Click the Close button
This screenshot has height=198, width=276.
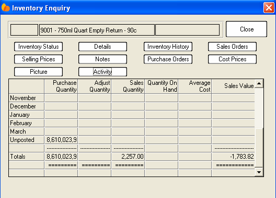coord(246,29)
